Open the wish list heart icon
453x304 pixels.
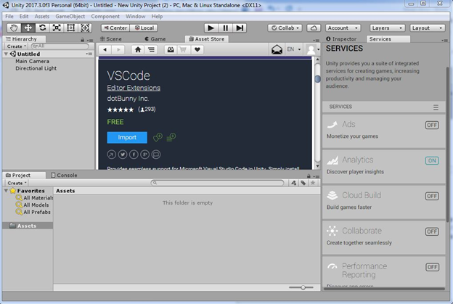click(x=197, y=49)
